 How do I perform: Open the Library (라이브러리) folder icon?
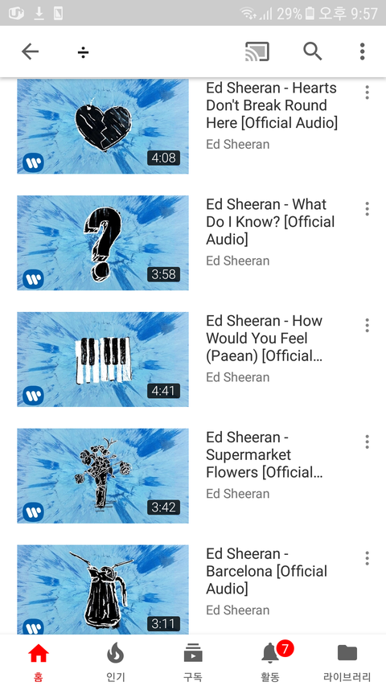tap(347, 653)
